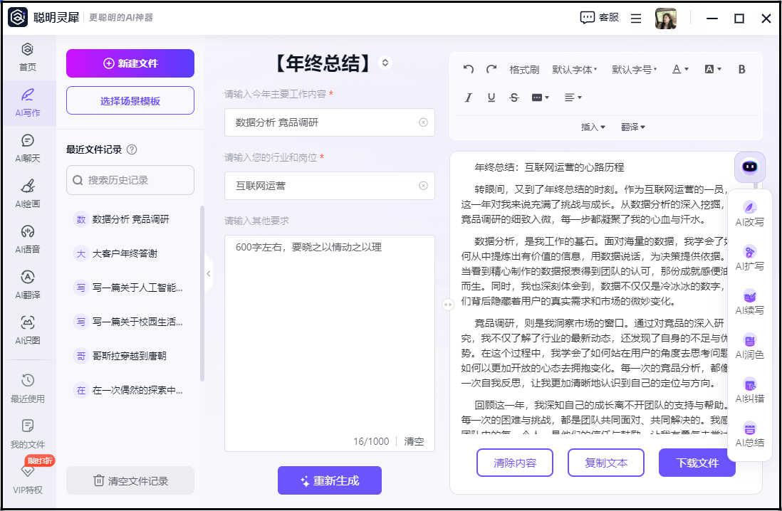The width and height of the screenshot is (782, 511).
Task: Click the redo arrow icon
Action: (x=491, y=69)
